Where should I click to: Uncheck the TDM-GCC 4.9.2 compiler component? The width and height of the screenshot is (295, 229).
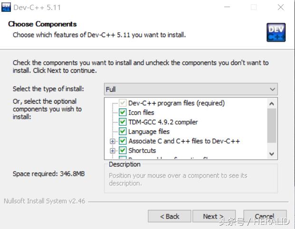[x=123, y=122]
